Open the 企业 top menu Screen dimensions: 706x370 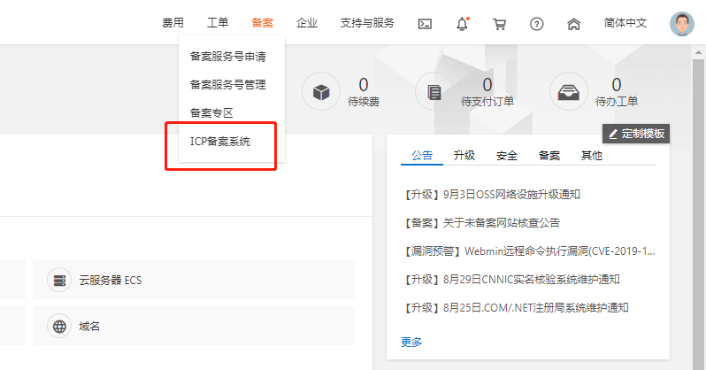tap(307, 22)
